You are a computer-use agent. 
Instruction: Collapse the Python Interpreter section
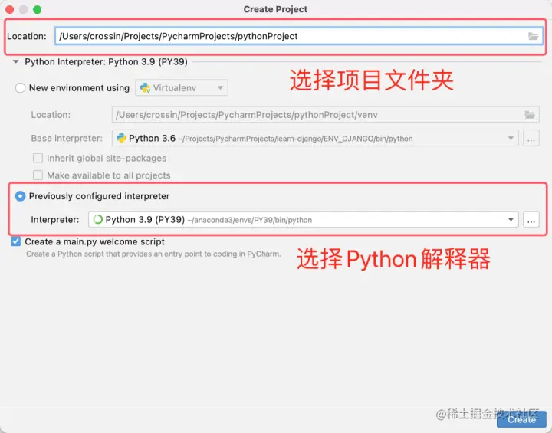16,61
